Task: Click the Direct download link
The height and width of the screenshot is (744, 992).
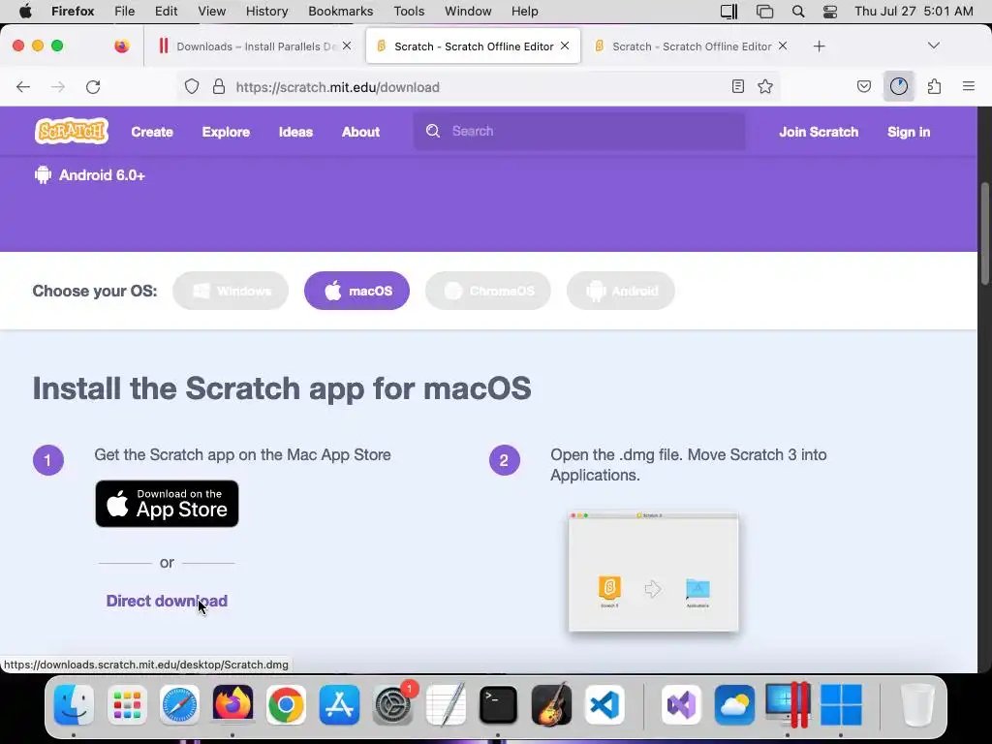Action: [167, 601]
